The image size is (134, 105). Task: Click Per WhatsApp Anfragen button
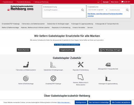(x=110, y=50)
